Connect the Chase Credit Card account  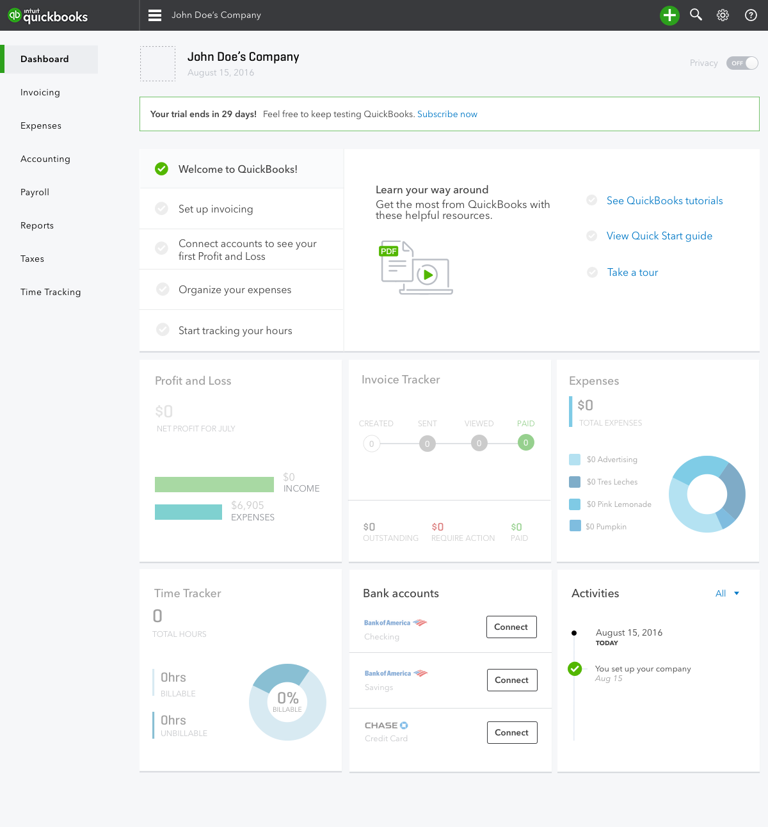pyautogui.click(x=512, y=732)
